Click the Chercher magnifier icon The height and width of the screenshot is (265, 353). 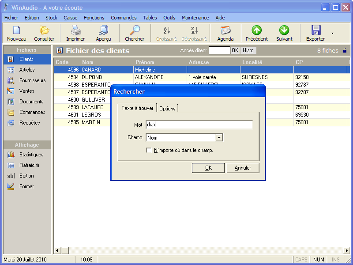pos(135,30)
